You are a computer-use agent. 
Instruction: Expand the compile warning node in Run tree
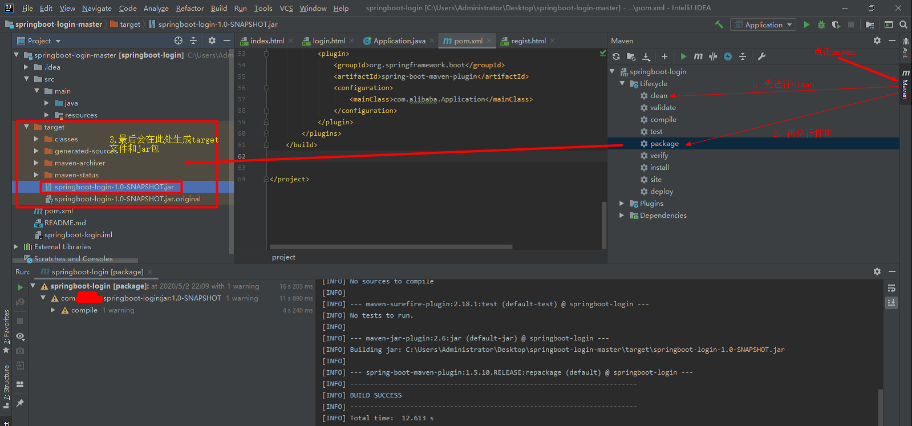pos(53,310)
